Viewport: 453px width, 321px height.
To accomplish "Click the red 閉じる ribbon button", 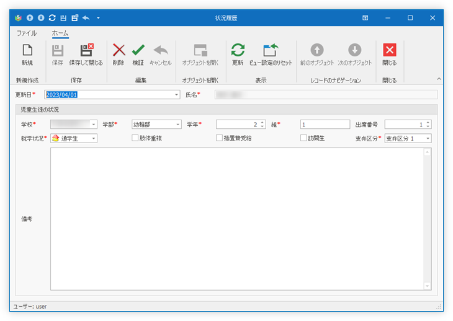I will pos(390,55).
